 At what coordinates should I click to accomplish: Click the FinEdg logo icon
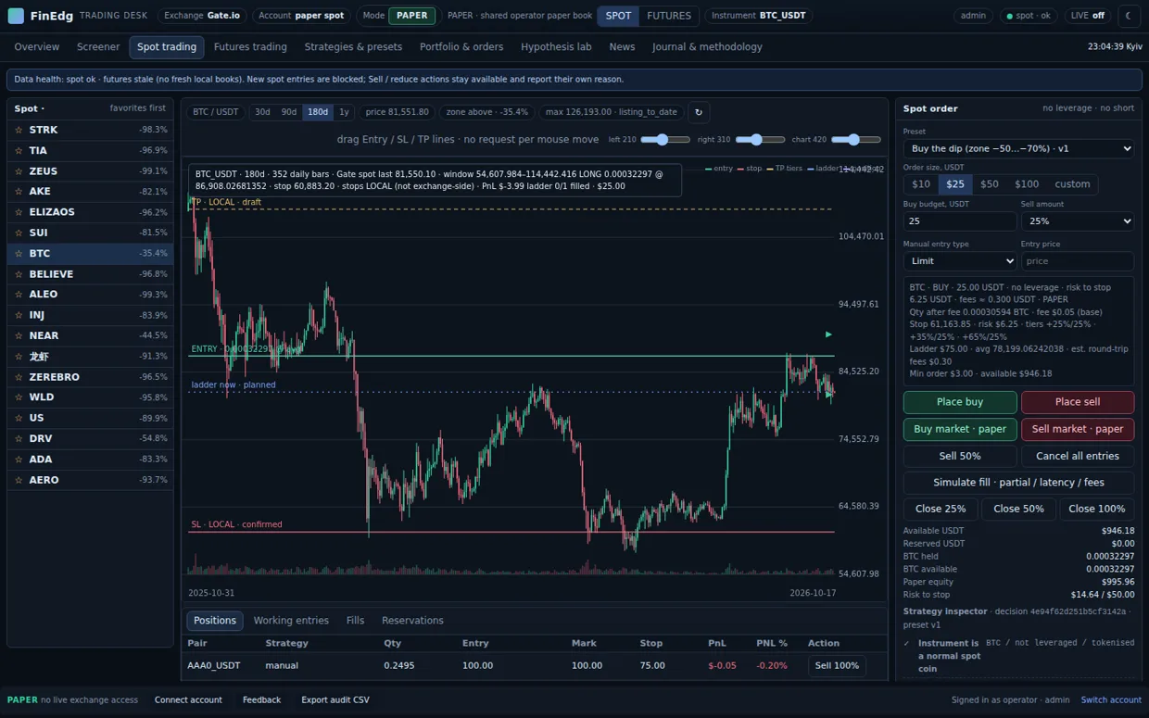16,16
